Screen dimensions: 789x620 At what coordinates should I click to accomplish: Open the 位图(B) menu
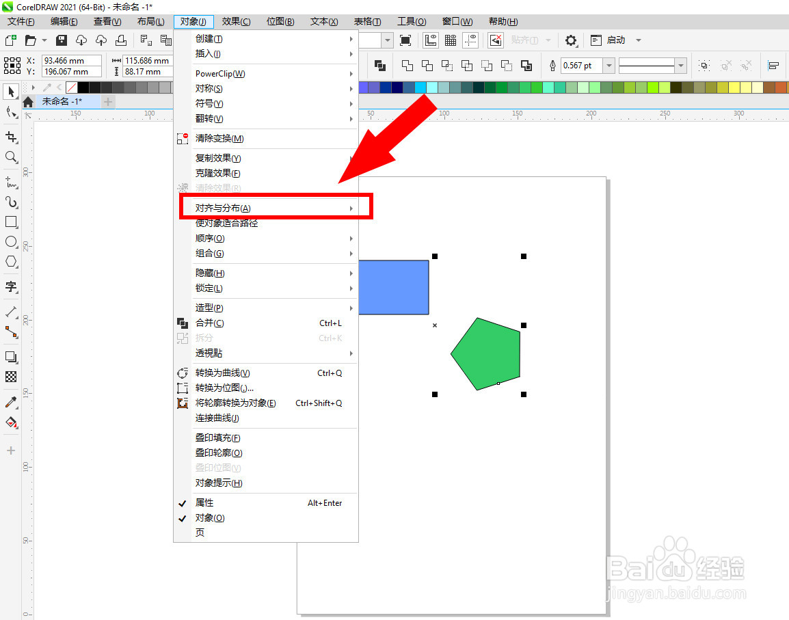tap(280, 22)
